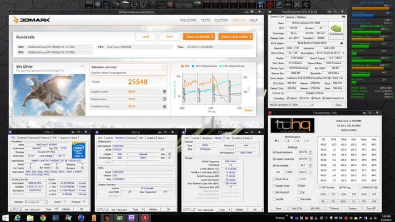Open Tools dropdown arrow in right CPU-Z window
The image size is (395, 222).
[x=230, y=210]
